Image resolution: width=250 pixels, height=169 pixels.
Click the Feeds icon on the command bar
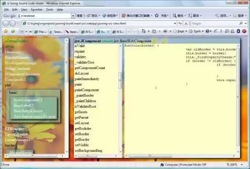pyautogui.click(x=154, y=31)
